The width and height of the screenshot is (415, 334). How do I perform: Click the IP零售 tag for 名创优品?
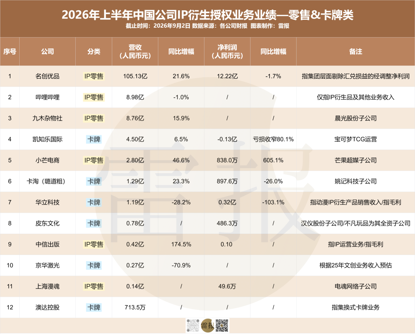[94, 76]
